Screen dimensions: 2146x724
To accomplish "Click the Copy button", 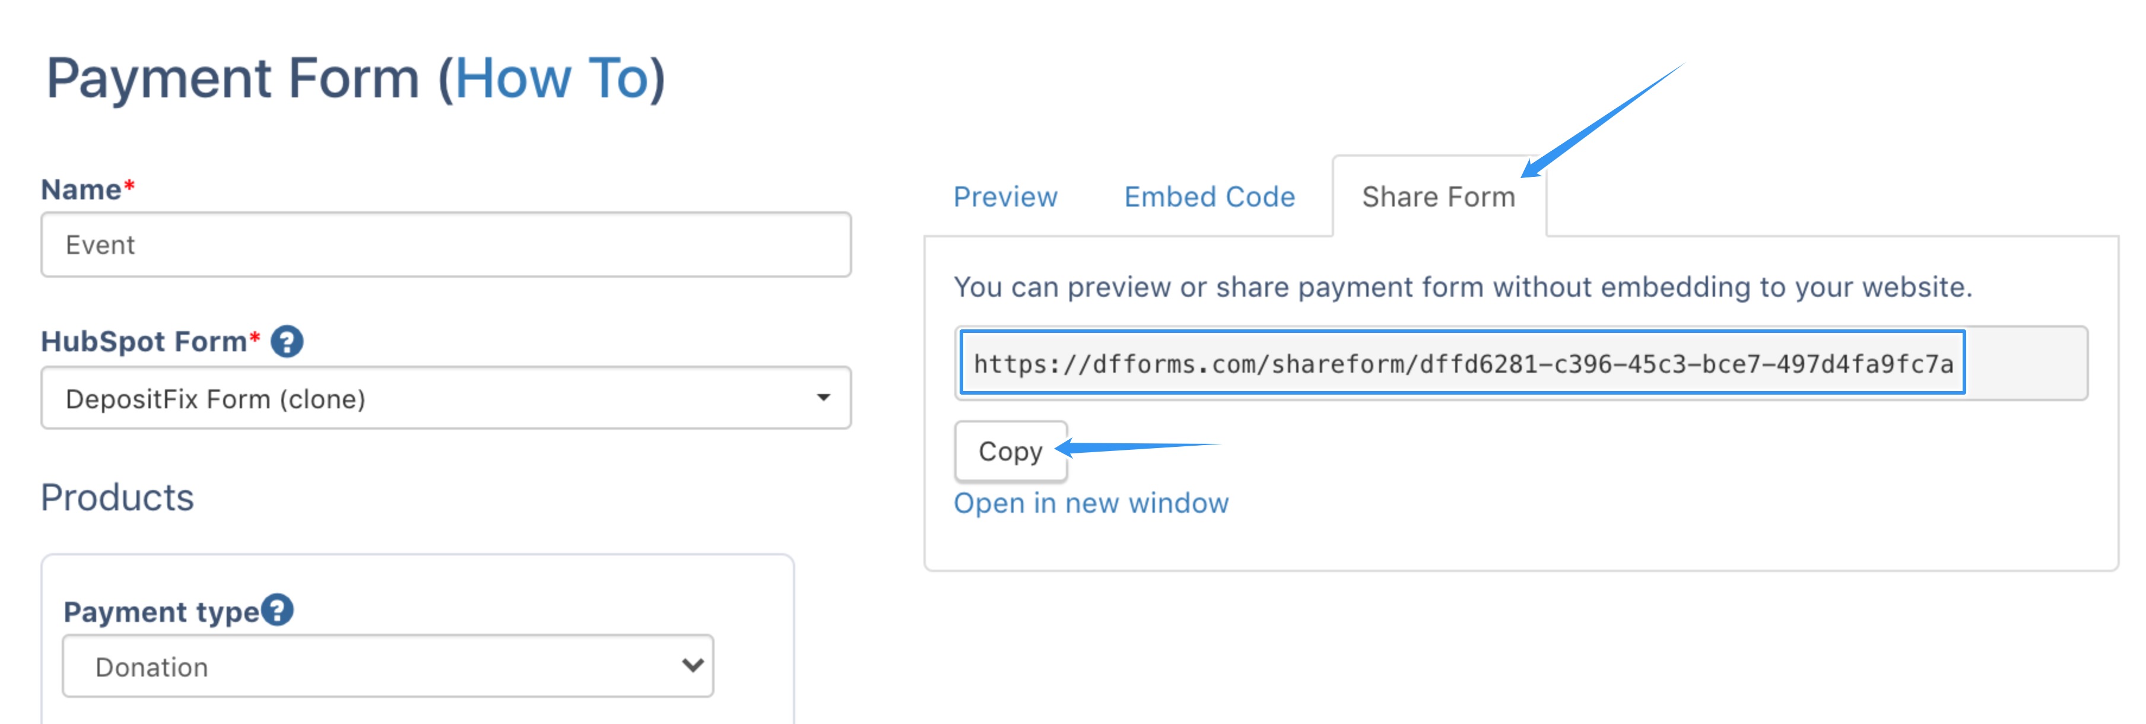I will pyautogui.click(x=1011, y=452).
